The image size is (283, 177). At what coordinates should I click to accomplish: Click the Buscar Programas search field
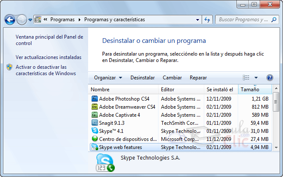[244, 20]
